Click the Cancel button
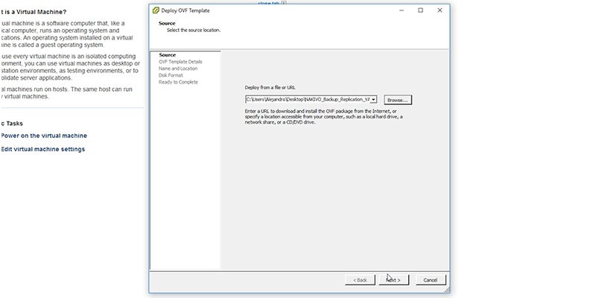 tap(431, 280)
